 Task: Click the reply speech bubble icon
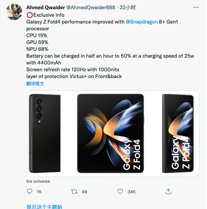pyautogui.click(x=29, y=192)
